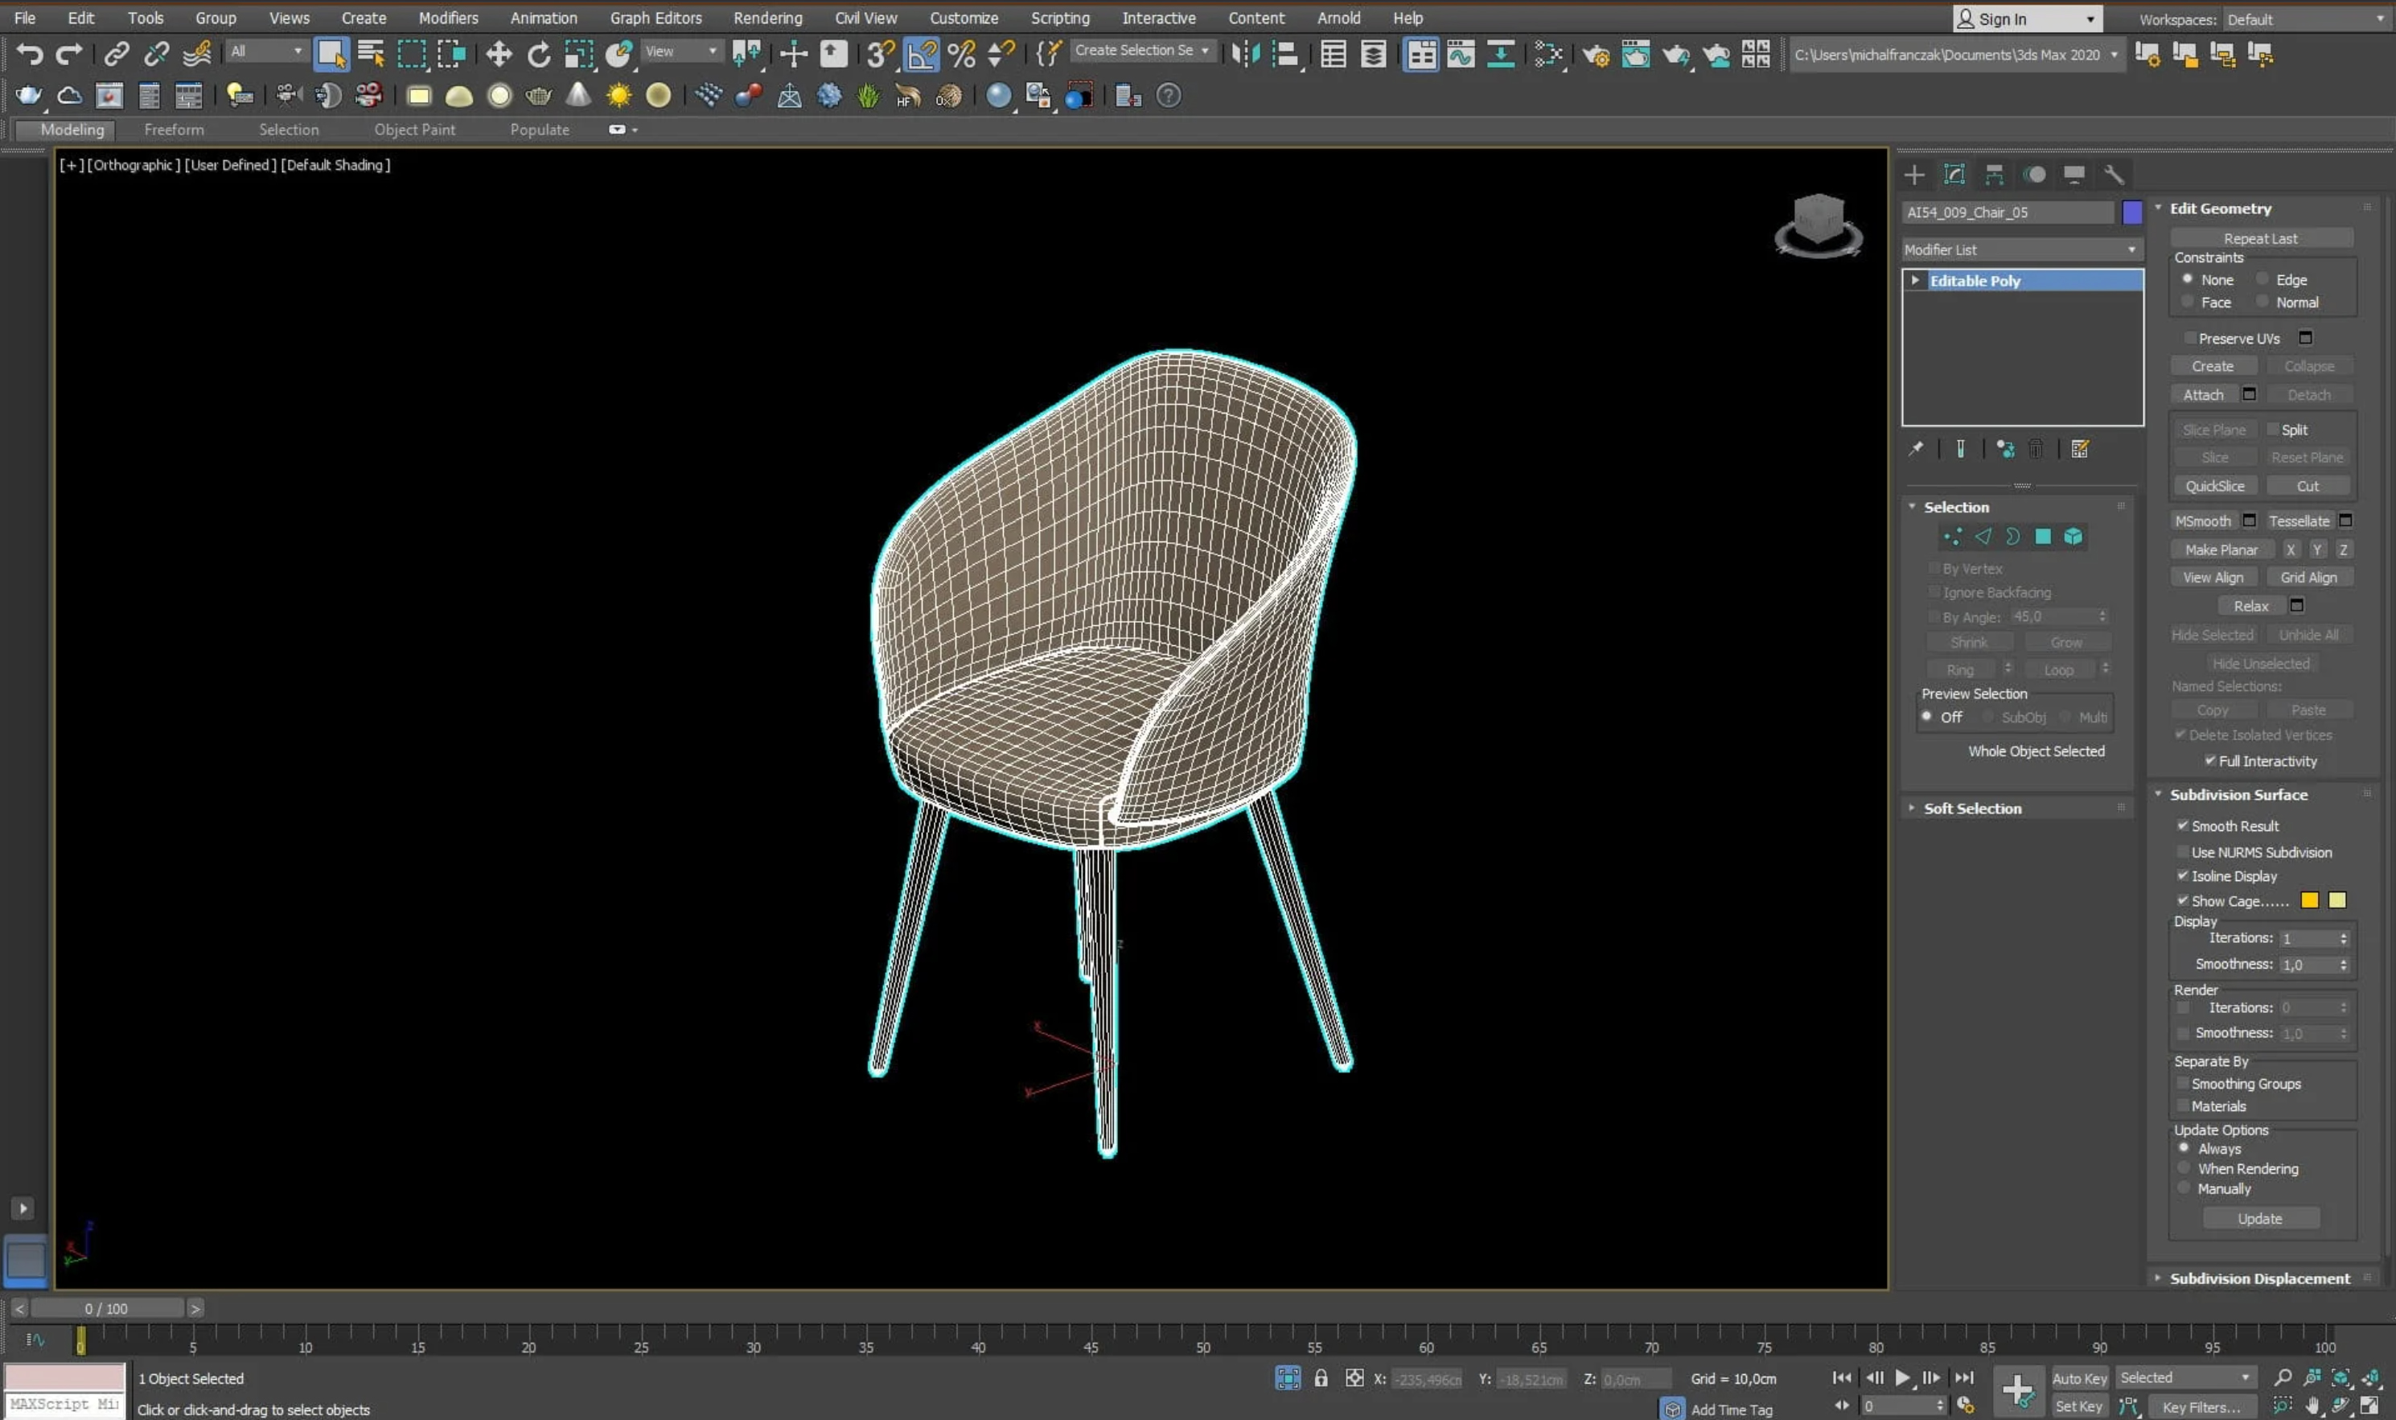
Task: Click the Undo arrow icon
Action: pyautogui.click(x=29, y=55)
